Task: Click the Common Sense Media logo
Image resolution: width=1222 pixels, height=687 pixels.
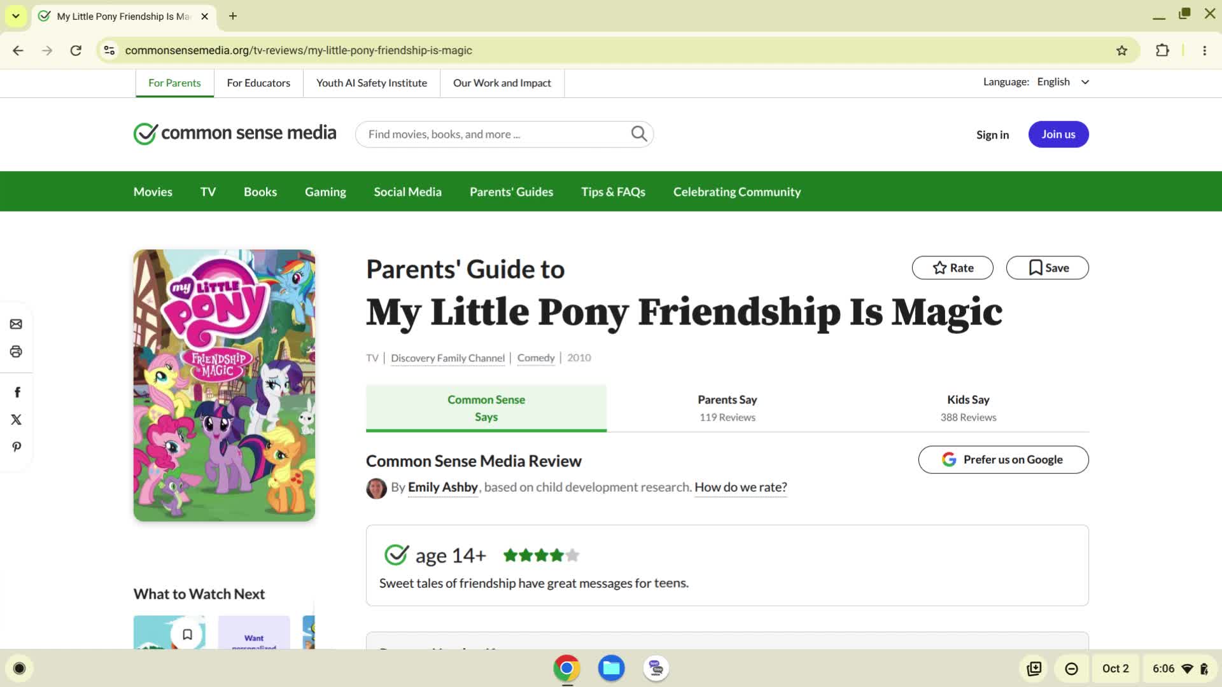Action: pos(235,134)
